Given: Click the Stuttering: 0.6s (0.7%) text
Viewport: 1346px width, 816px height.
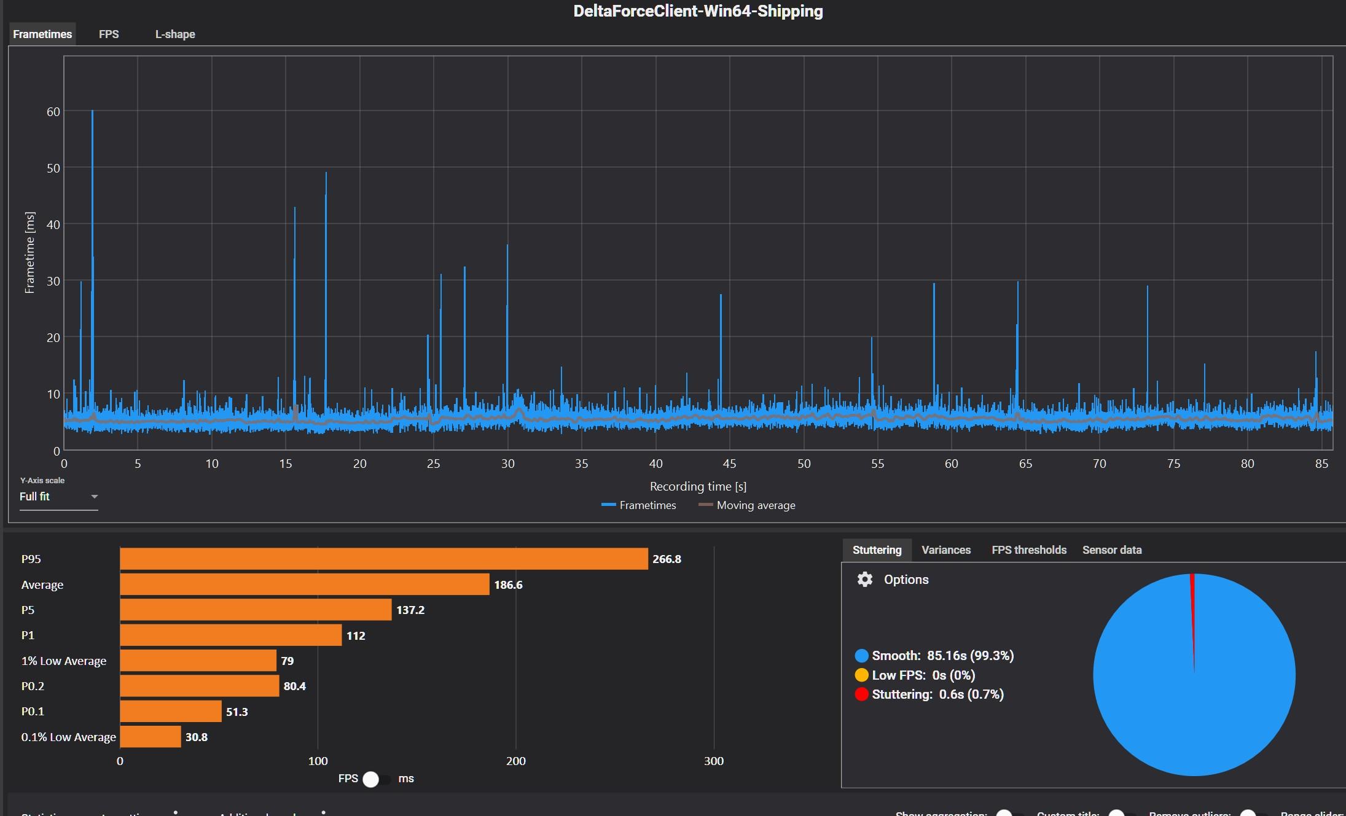Looking at the screenshot, I should [x=938, y=694].
